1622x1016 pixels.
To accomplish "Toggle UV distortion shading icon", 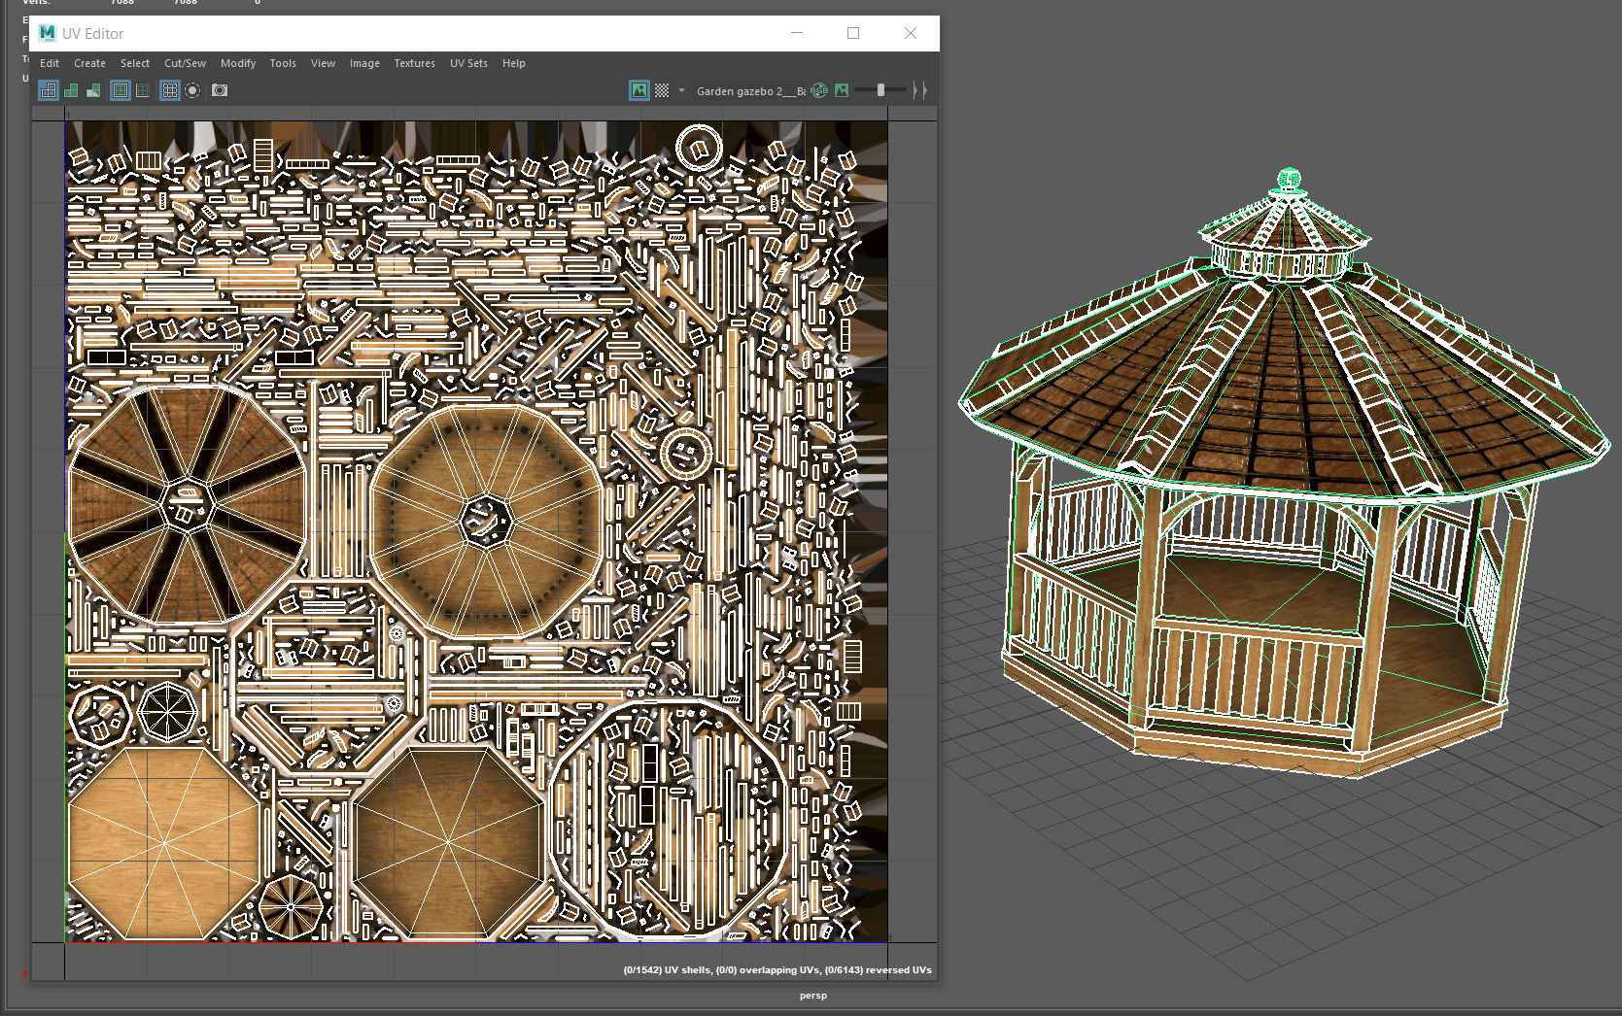I will tap(93, 90).
